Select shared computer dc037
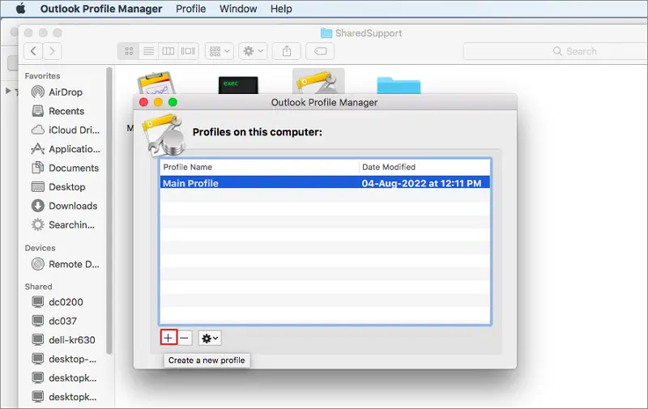Viewport: 648px width, 409px height. coord(62,322)
